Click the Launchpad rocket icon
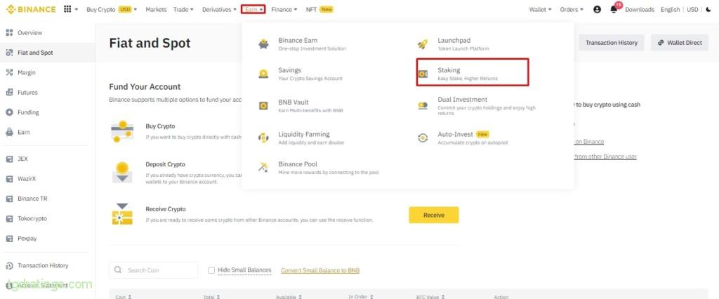 pos(422,44)
